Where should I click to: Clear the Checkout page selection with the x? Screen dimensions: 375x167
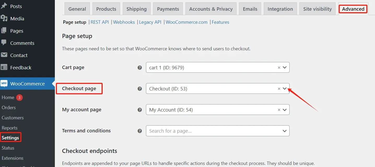point(279,89)
